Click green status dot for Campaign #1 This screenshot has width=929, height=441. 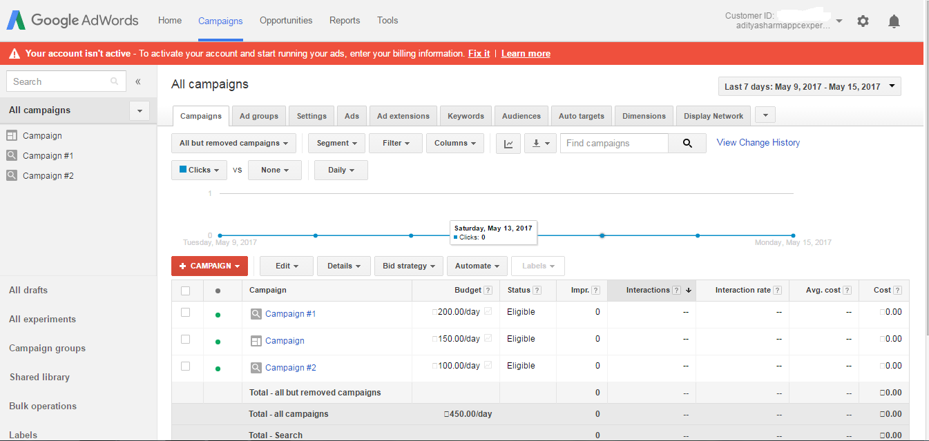pos(218,315)
